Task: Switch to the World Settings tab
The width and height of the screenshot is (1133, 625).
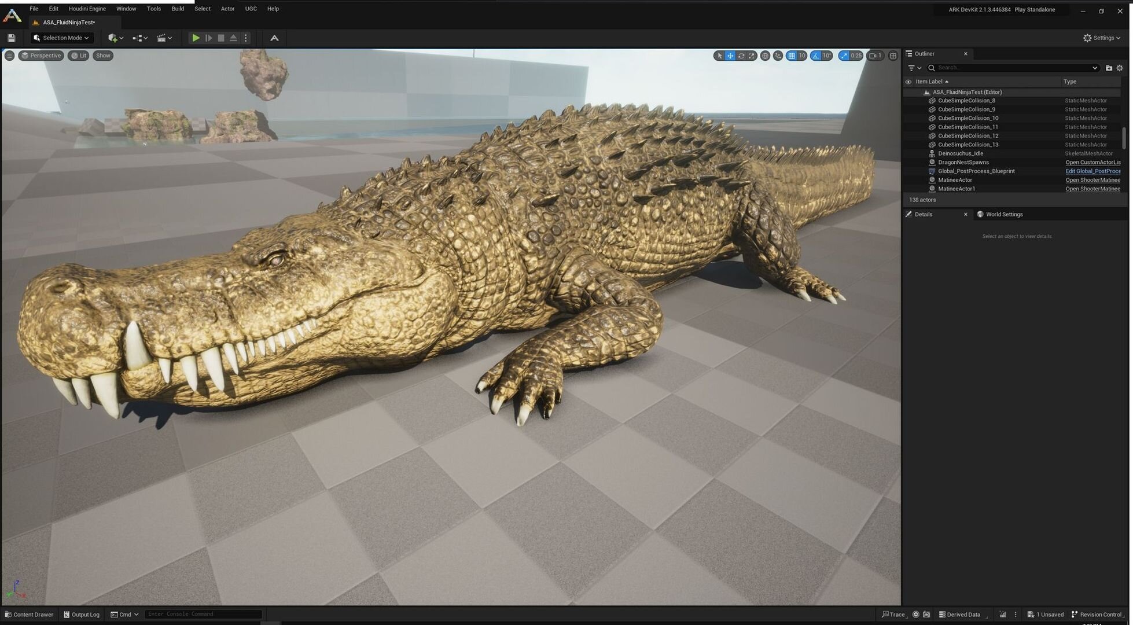Action: [1004, 215]
